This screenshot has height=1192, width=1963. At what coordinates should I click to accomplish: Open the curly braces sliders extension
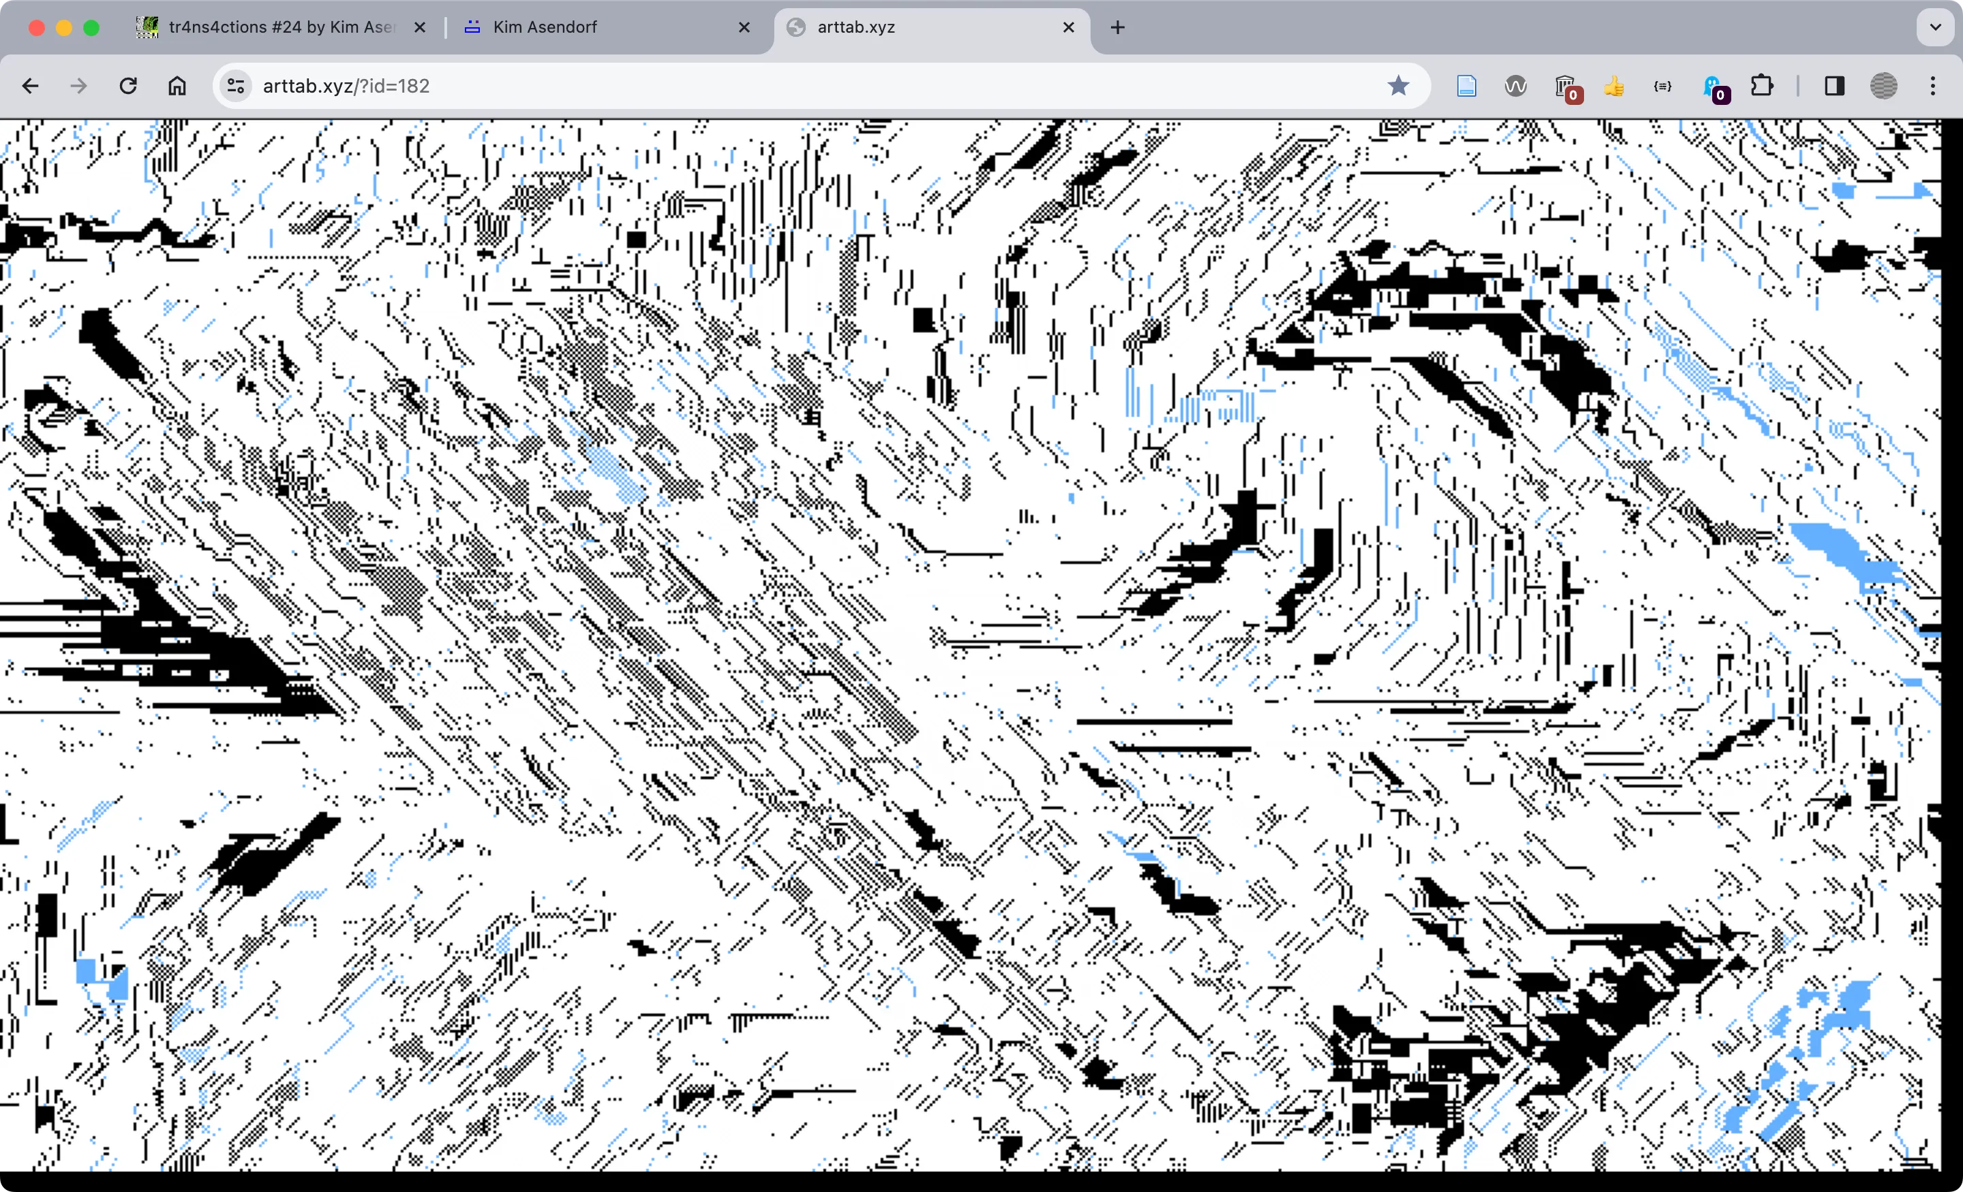click(1662, 86)
